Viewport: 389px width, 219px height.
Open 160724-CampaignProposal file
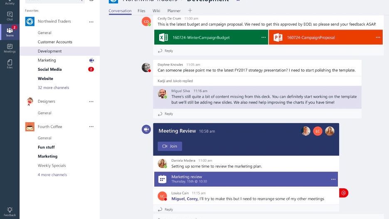click(x=326, y=37)
